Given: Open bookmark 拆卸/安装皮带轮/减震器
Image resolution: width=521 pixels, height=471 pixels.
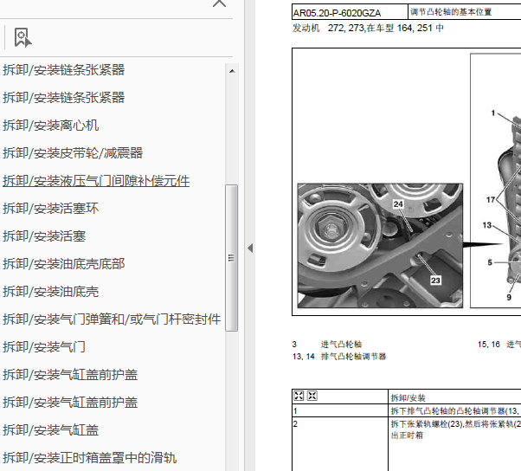Looking at the screenshot, I should (73, 153).
